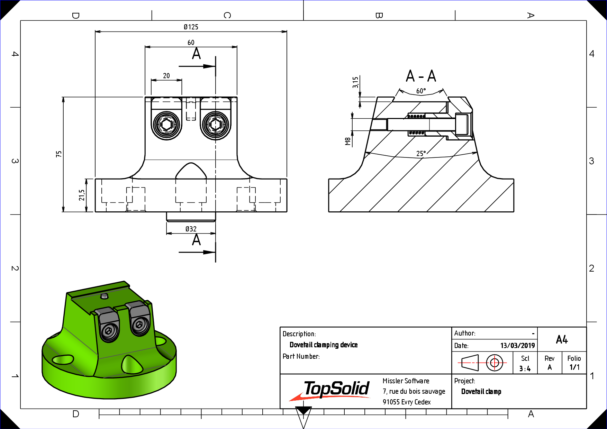Viewport: 607px width, 429px height.
Task: Click the "Part Number:" label
Action: click(x=301, y=356)
